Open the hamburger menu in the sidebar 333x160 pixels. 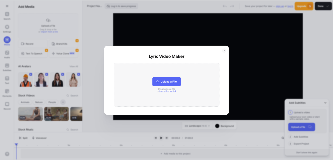coord(7,6)
